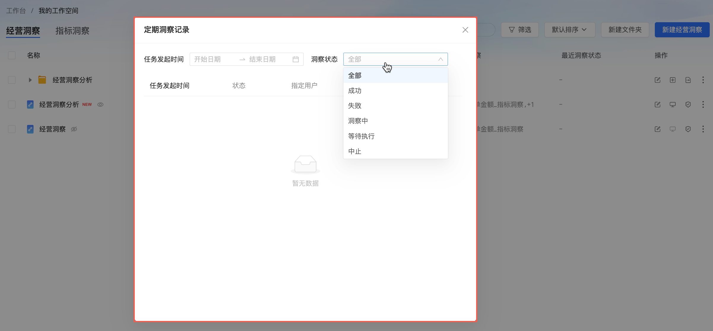This screenshot has height=331, width=713.
Task: Click monitor icon for 经营洞察分析 NEW row
Action: (673, 105)
